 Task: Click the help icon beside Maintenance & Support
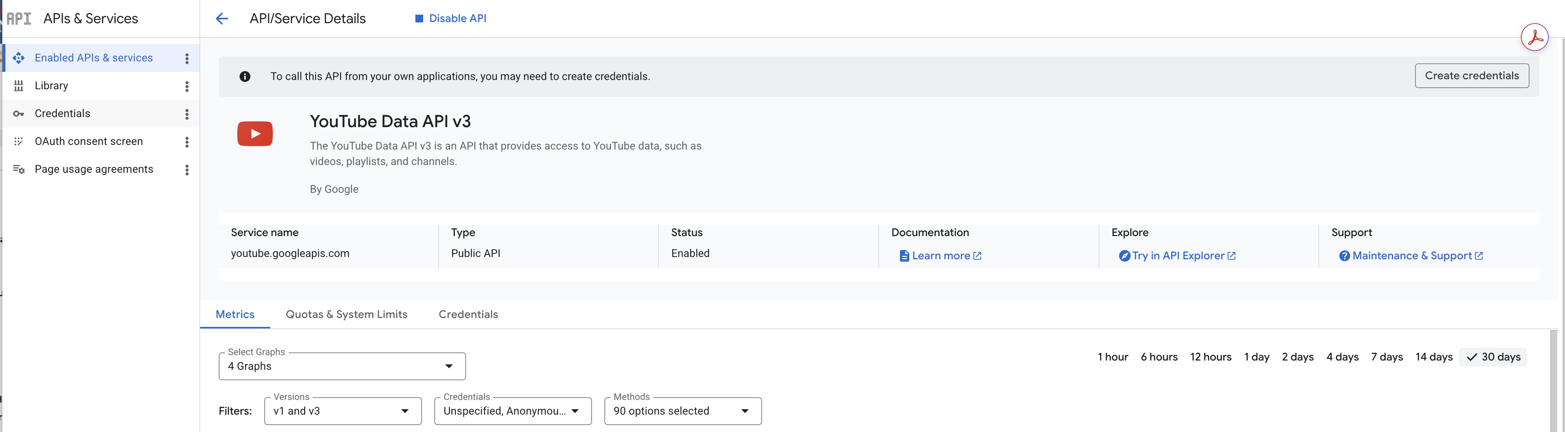1344,256
